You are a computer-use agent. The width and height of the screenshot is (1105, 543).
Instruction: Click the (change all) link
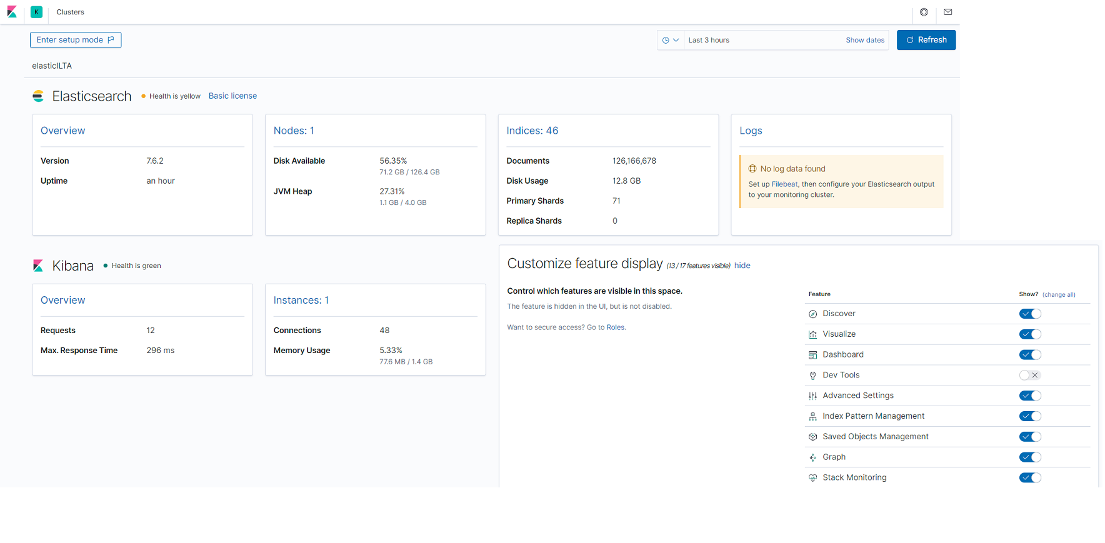click(1059, 295)
